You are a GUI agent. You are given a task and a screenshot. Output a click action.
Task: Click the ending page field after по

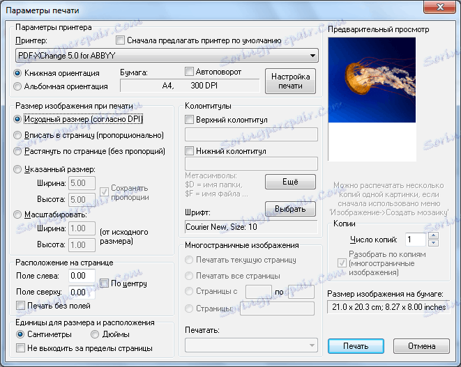[301, 292]
